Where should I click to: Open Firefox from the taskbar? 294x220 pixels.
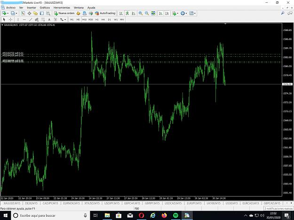[164, 215]
